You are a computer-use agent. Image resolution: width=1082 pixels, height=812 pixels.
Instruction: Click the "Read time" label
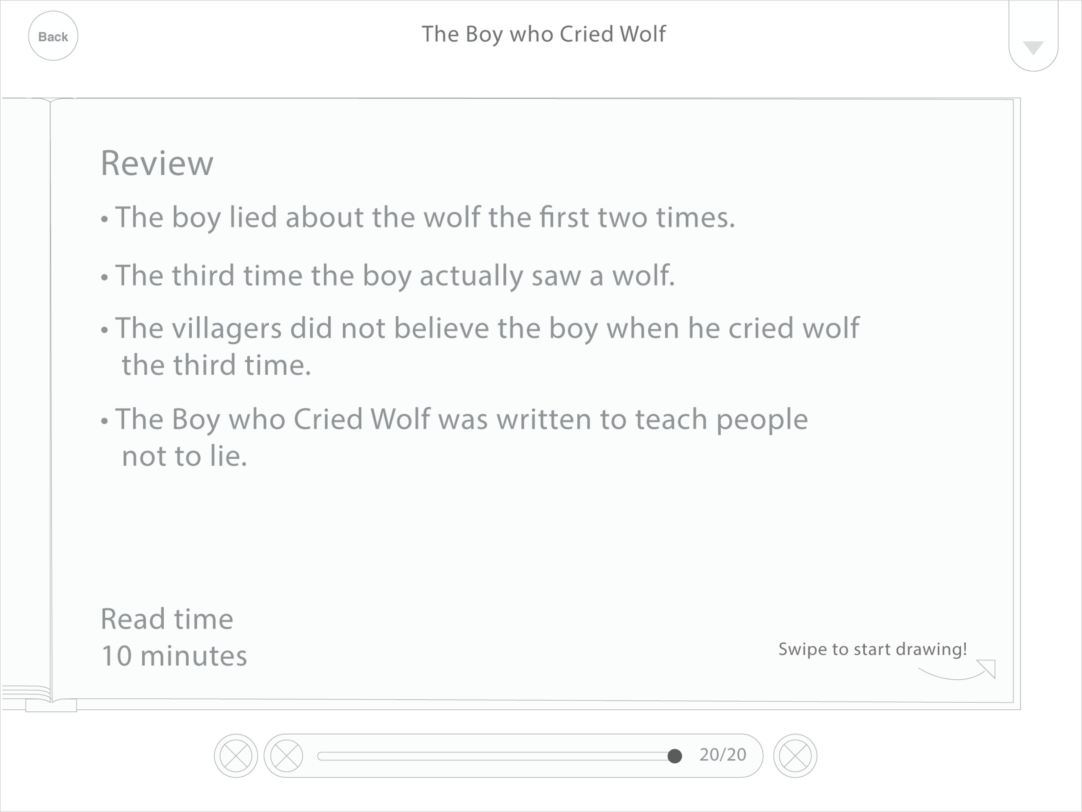[x=167, y=619]
